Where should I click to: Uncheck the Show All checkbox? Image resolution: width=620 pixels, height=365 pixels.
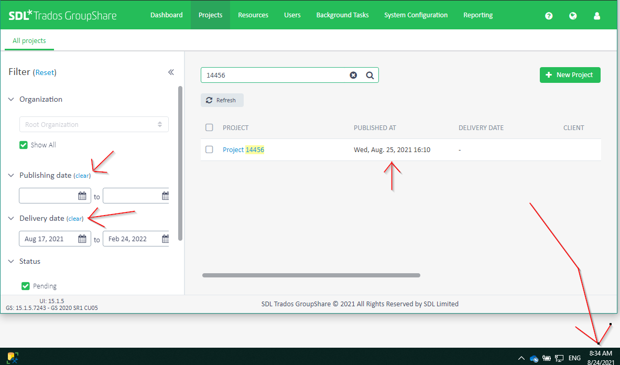tap(24, 145)
